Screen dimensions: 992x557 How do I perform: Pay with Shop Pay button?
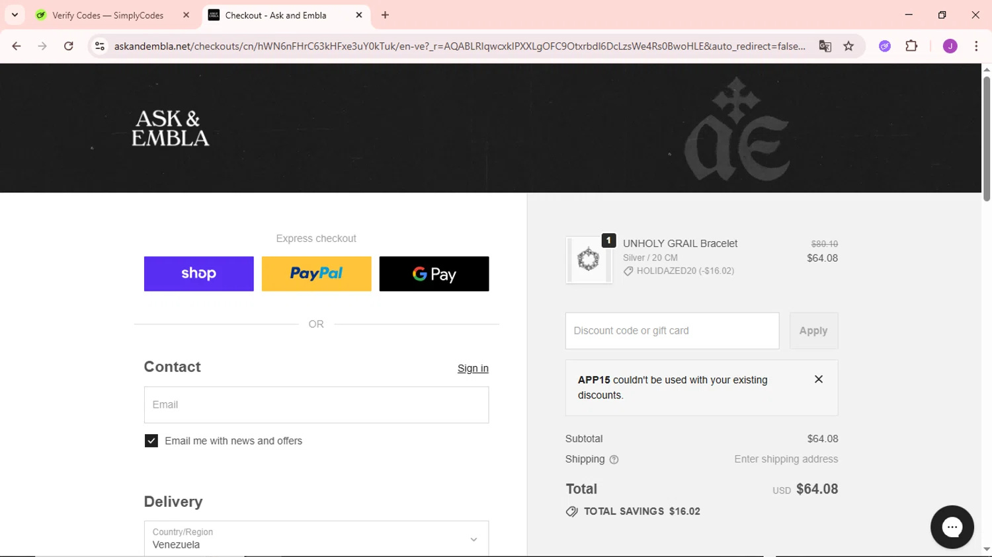199,274
